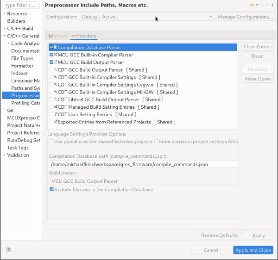Click the Compiler Settings Cygwin row icon
This screenshot has height=260, width=278.
click(x=55, y=84)
